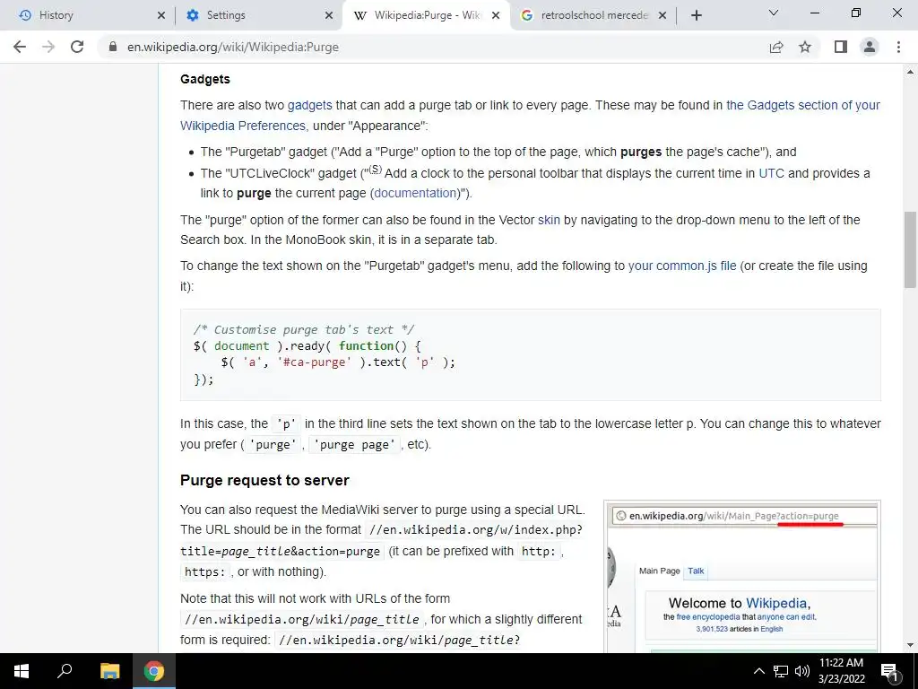Click the address bar URL field
This screenshot has width=918, height=689.
(x=433, y=47)
